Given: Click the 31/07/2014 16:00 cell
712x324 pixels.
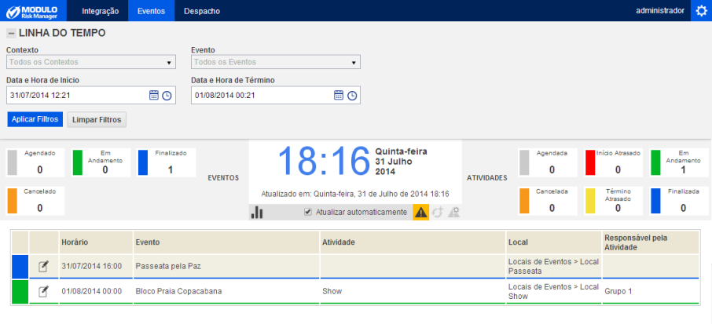Looking at the screenshot, I should tap(96, 267).
